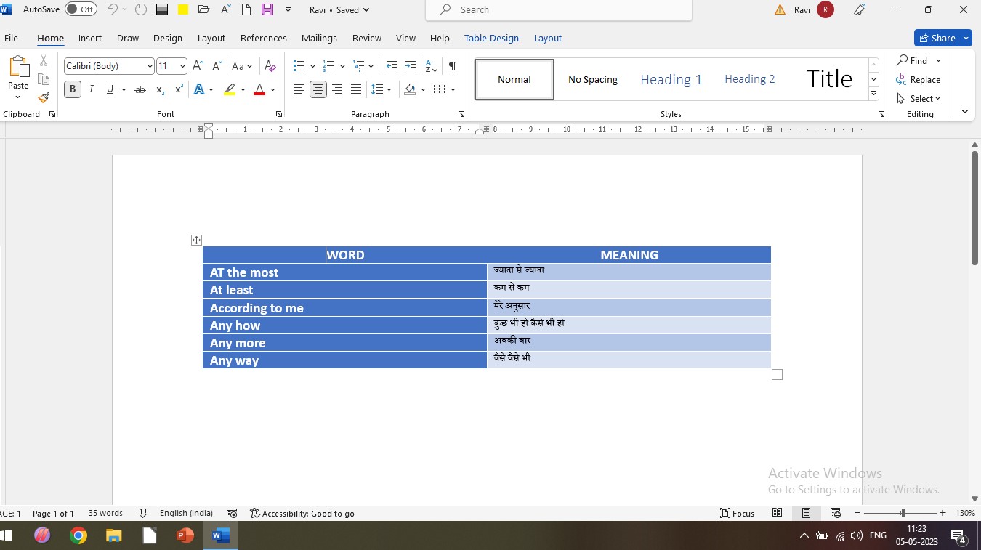Image resolution: width=981 pixels, height=550 pixels.
Task: Click the Sort icon in Paragraph group
Action: pyautogui.click(x=431, y=66)
